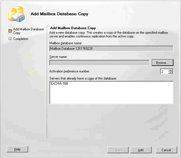This screenshot has width=181, height=158.
Task: Browse for a mailbox server
Action: click(162, 63)
